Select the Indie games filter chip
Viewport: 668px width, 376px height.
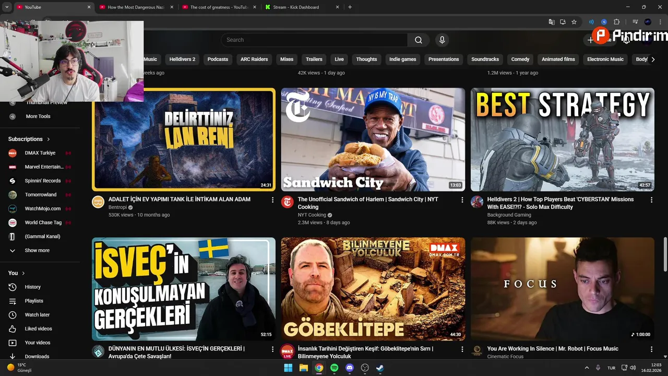403,60
